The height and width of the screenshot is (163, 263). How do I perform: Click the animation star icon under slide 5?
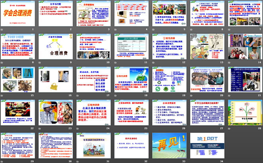click(x=153, y=29)
